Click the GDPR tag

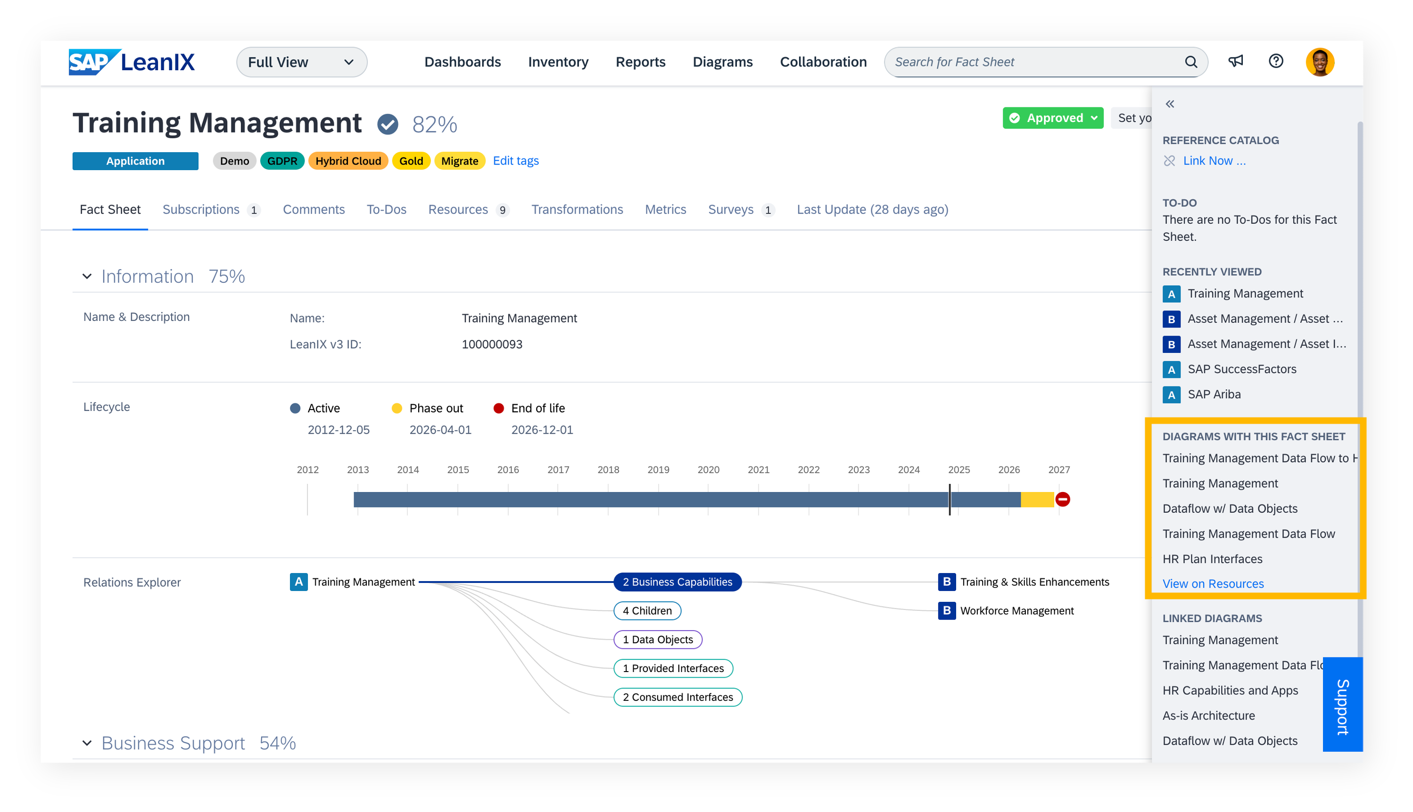click(x=282, y=161)
